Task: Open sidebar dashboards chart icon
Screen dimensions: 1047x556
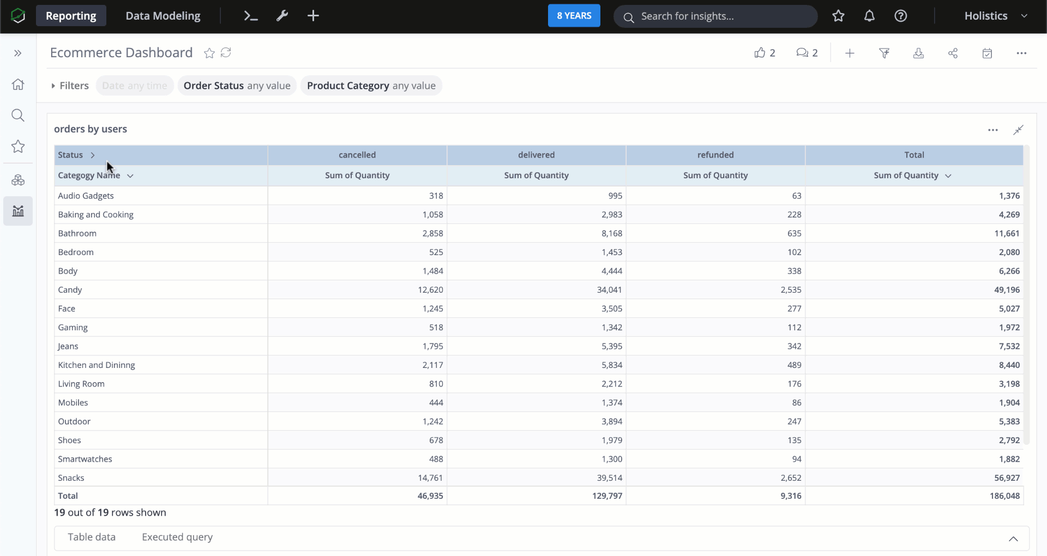Action: [x=18, y=211]
